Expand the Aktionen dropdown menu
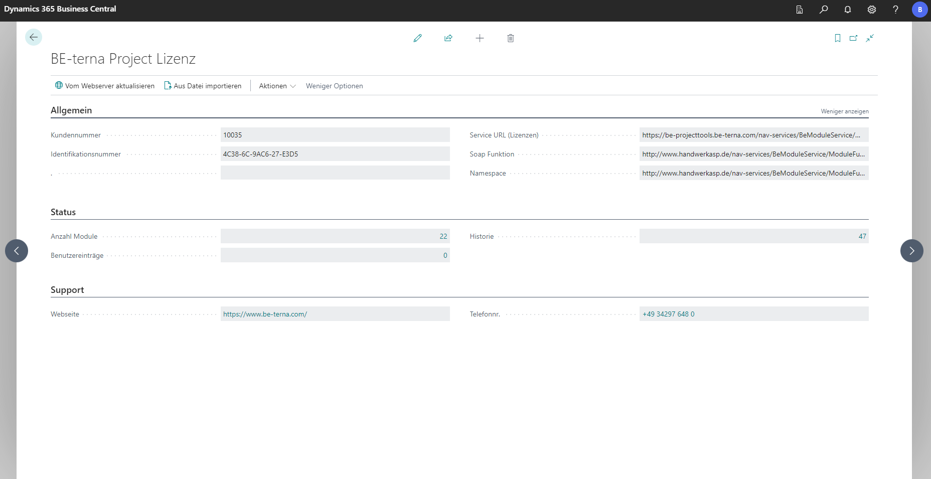 (x=277, y=86)
